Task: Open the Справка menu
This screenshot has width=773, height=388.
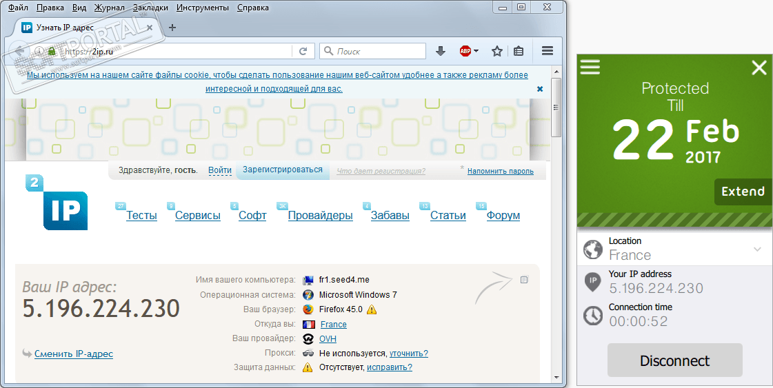Action: point(253,8)
